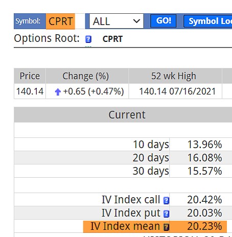Open help icon beside IV Index call
This screenshot has height=237, width=232.
click(166, 200)
